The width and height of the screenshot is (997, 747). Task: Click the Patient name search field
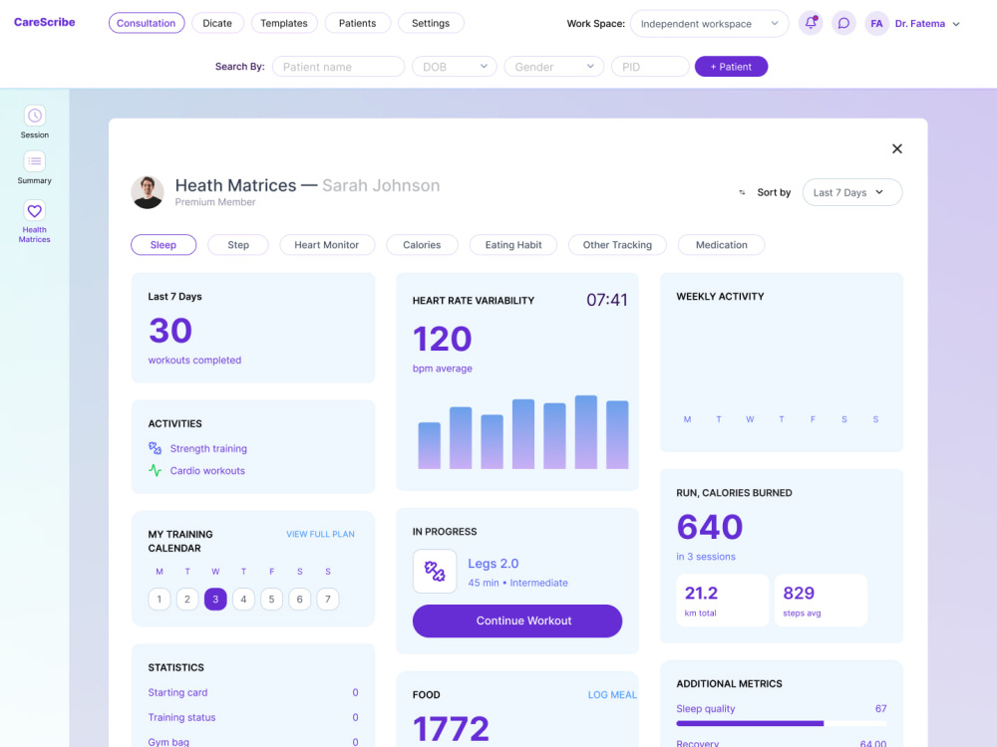coord(338,67)
